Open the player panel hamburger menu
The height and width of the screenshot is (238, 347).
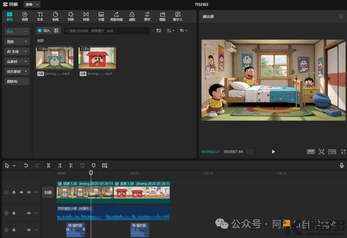point(341,16)
